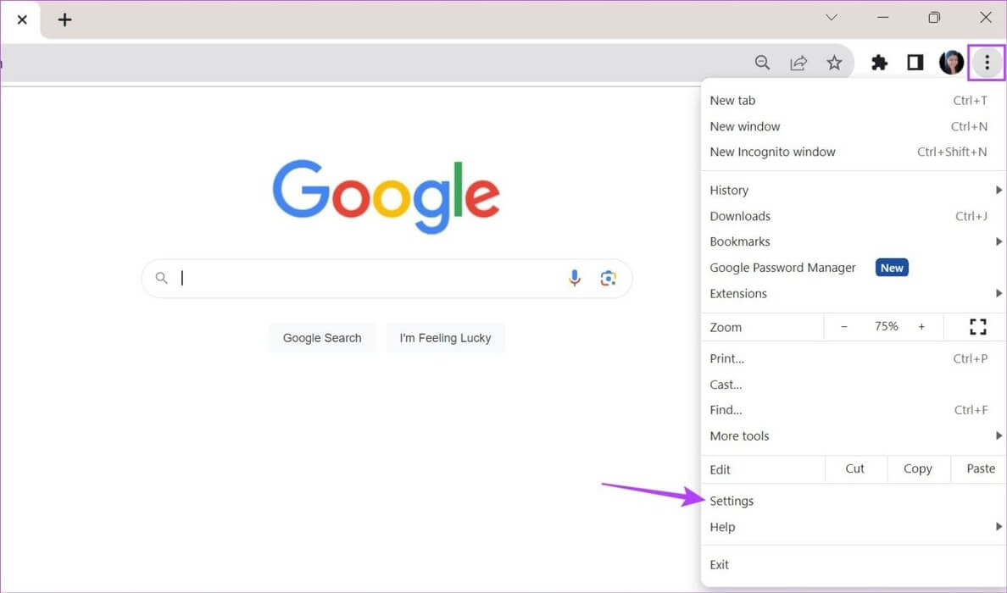This screenshot has height=593, width=1007.
Task: Start voice search with microphone icon
Action: coord(575,278)
